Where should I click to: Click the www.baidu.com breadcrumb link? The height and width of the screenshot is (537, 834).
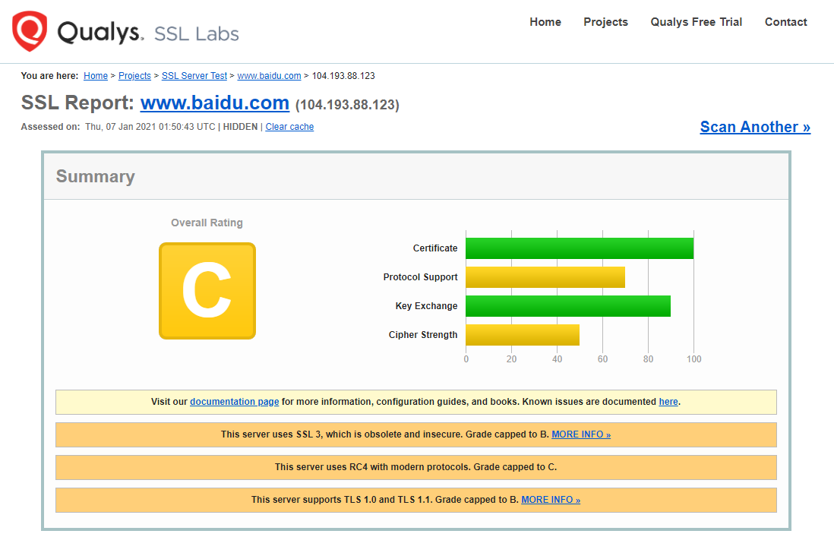[x=269, y=75]
